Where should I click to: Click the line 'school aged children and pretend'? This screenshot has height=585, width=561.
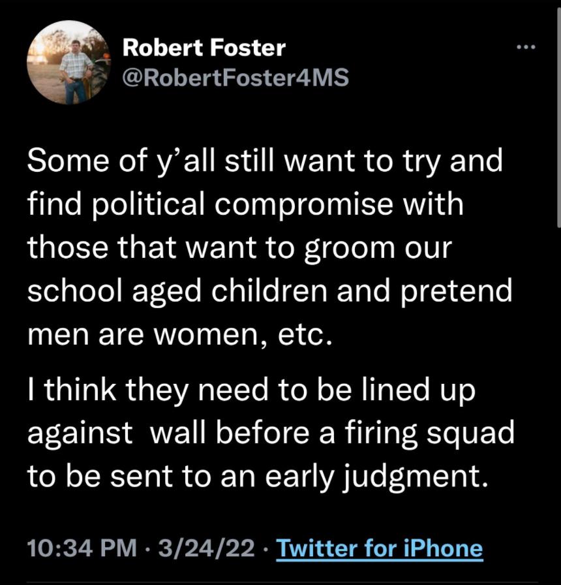click(x=270, y=292)
